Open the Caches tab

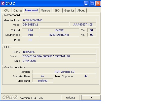18,10
